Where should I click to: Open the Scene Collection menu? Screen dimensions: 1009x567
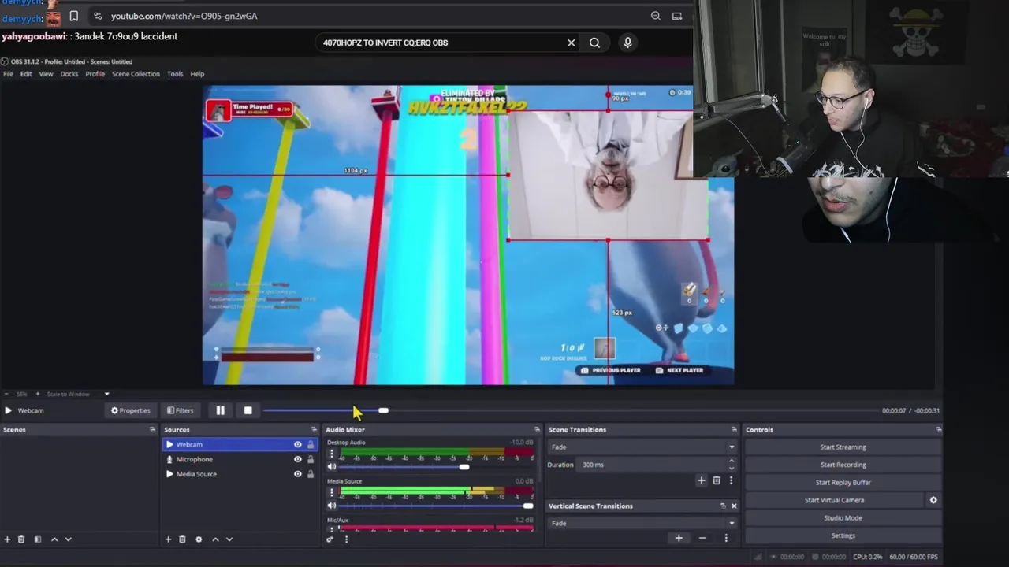pyautogui.click(x=136, y=74)
